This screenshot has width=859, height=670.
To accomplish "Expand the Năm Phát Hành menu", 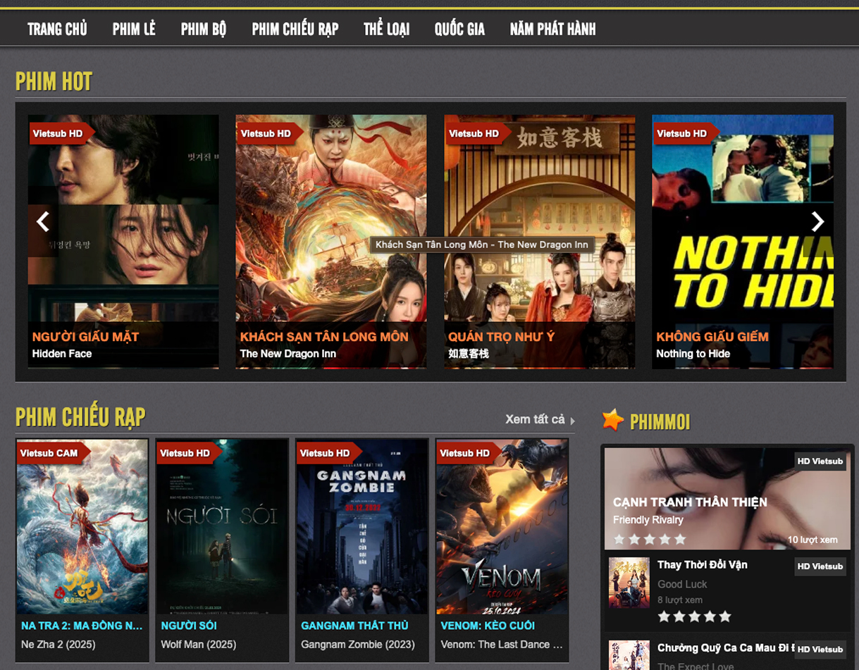I will [552, 29].
